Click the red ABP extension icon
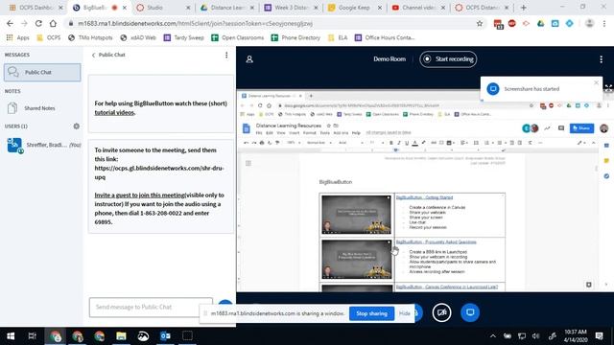Screen dimensions: 614x345 511,23
